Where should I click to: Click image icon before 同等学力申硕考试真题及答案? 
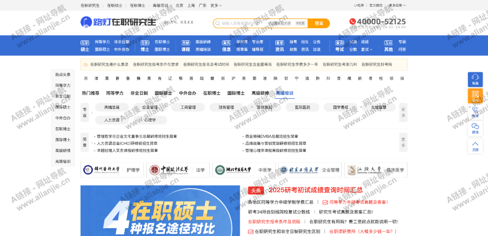[325, 202]
